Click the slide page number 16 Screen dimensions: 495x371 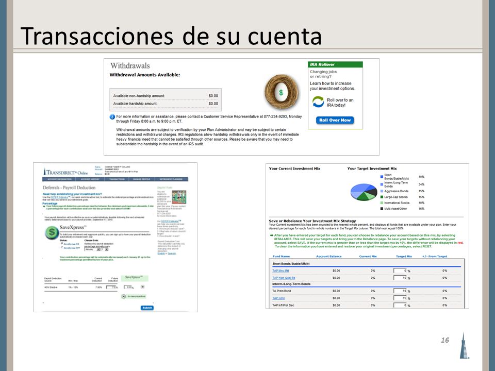(x=445, y=340)
